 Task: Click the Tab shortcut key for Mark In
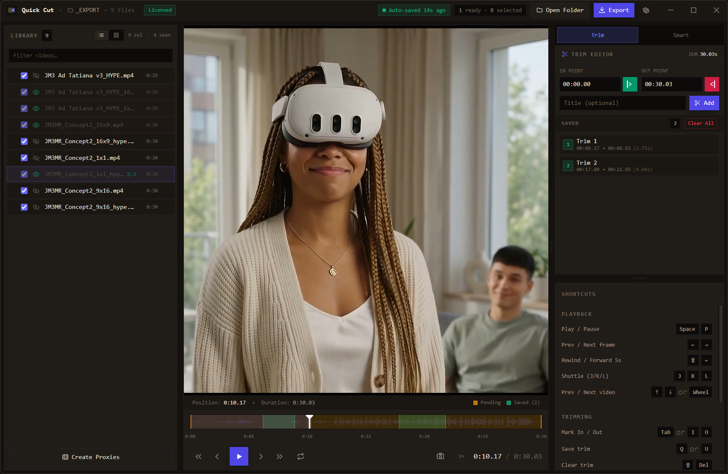click(666, 432)
